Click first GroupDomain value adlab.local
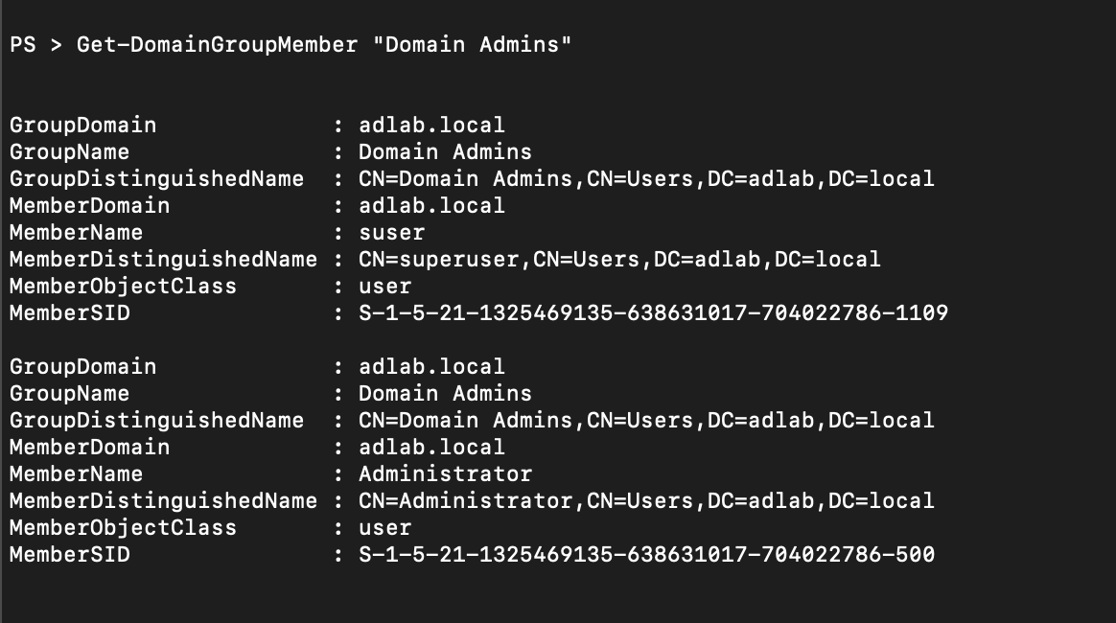1116x623 pixels. click(x=431, y=126)
